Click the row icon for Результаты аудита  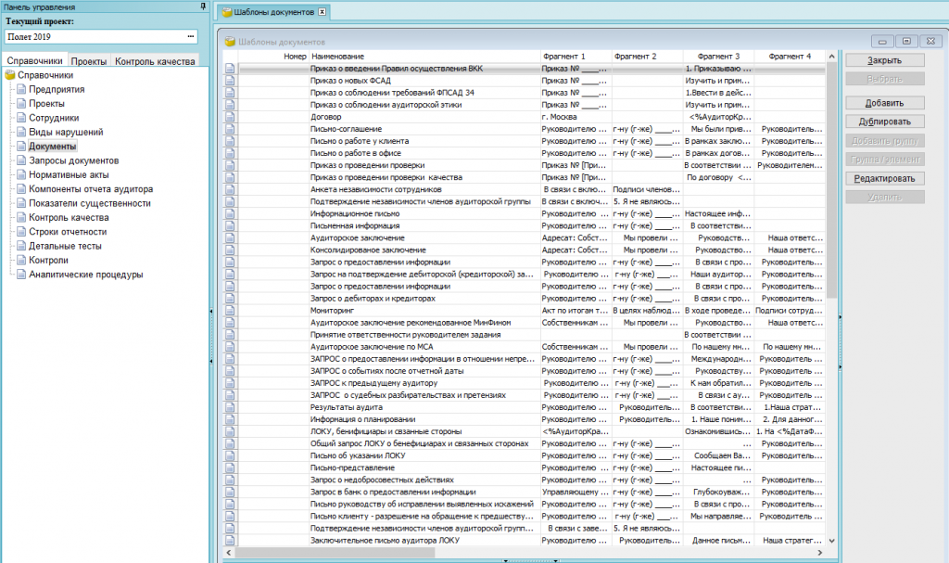(230, 407)
